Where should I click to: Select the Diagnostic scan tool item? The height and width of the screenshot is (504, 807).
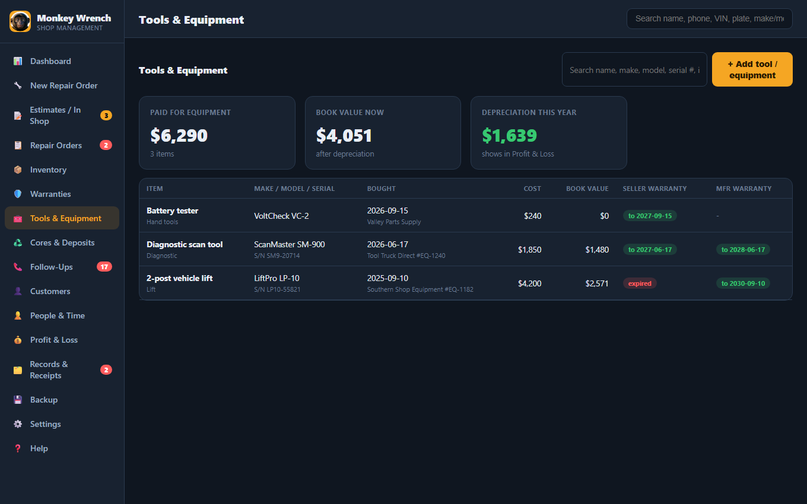coord(465,249)
